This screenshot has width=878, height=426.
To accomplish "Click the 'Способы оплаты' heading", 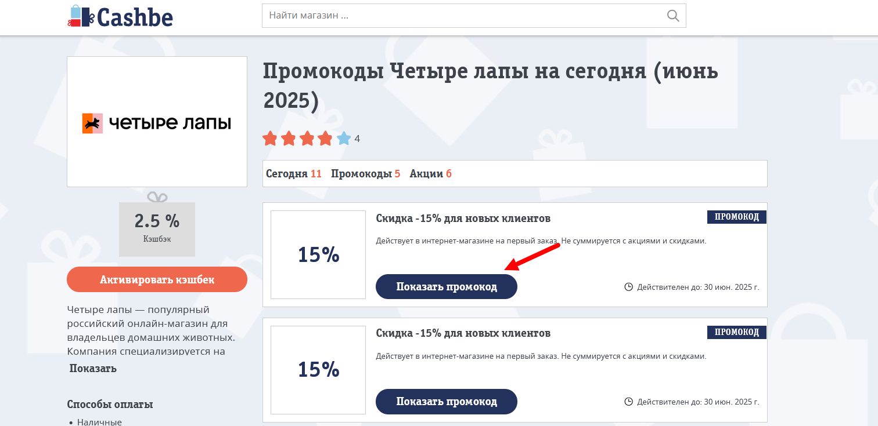I will (x=110, y=404).
